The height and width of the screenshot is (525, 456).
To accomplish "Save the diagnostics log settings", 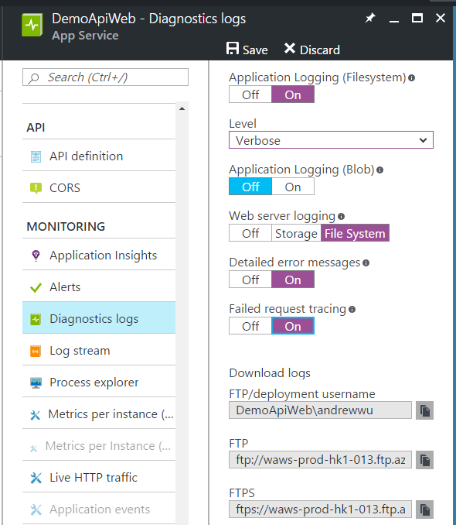I will 247,50.
